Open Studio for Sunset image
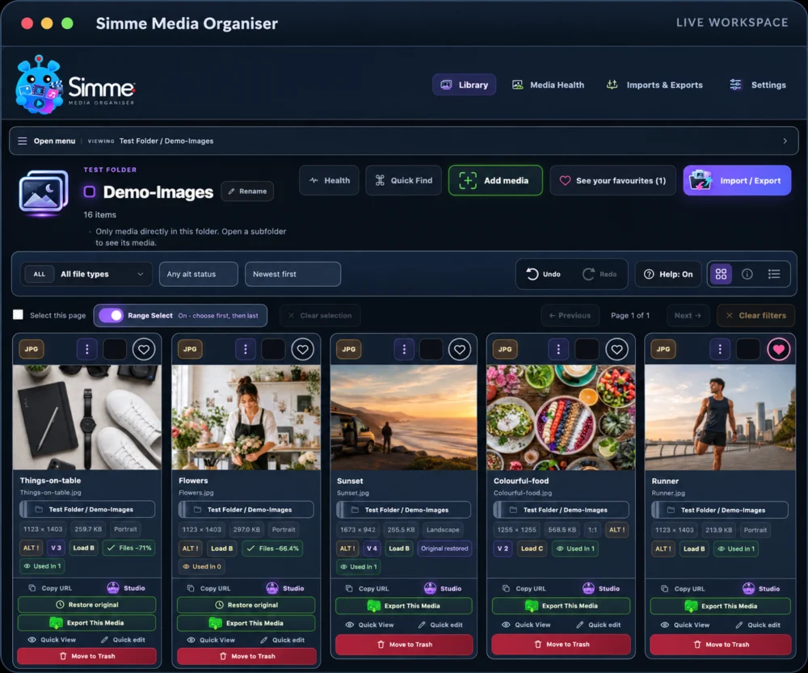Image resolution: width=808 pixels, height=673 pixels. 443,588
